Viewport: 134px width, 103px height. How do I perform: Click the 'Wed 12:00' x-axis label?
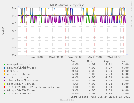coord(95,57)
